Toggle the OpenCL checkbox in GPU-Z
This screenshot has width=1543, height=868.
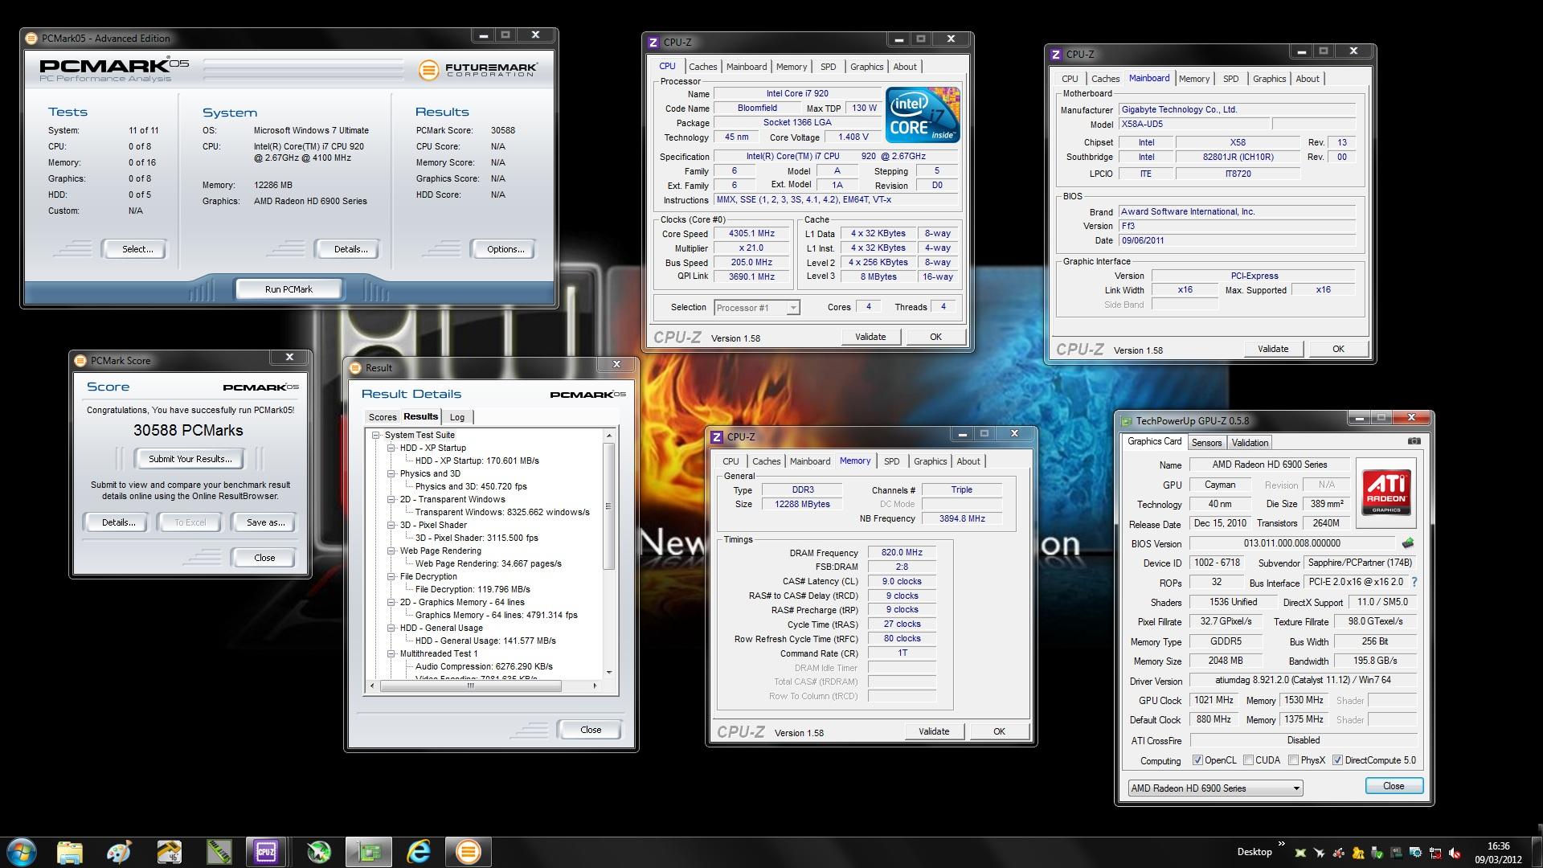click(x=1197, y=760)
